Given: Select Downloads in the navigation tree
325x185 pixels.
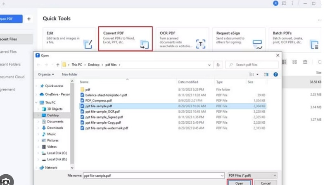Looking at the screenshot, I should (55, 128).
